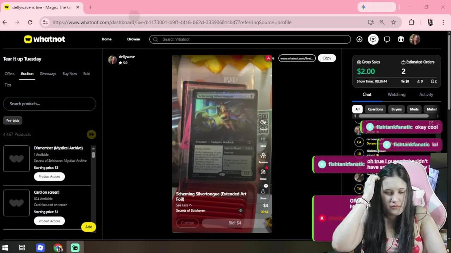Toggle the Pre-bids filter chip

coord(13,121)
